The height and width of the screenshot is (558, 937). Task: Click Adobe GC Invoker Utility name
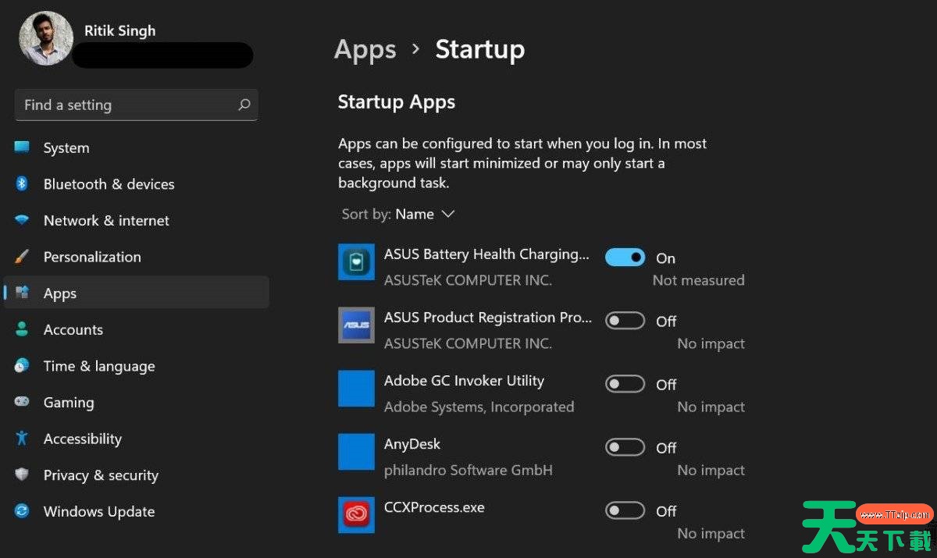[x=464, y=380]
